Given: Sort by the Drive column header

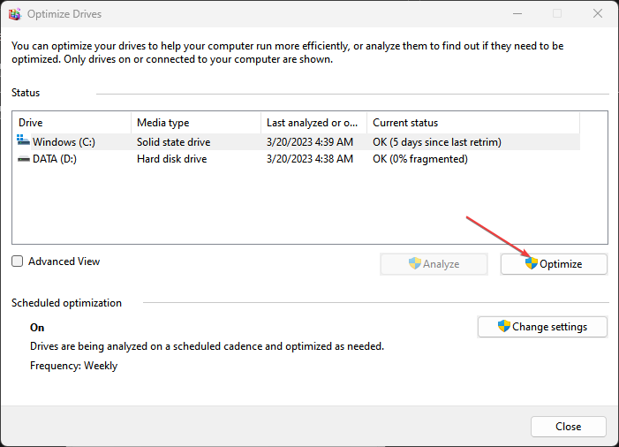Looking at the screenshot, I should [72, 123].
